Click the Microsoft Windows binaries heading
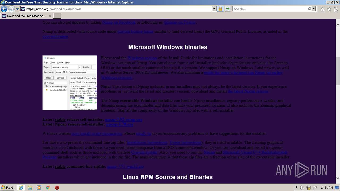 click(168, 47)
